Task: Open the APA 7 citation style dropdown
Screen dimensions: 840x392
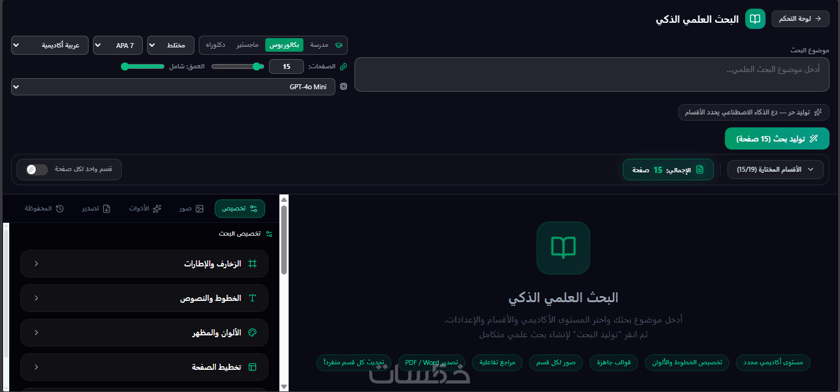Action: [118, 46]
